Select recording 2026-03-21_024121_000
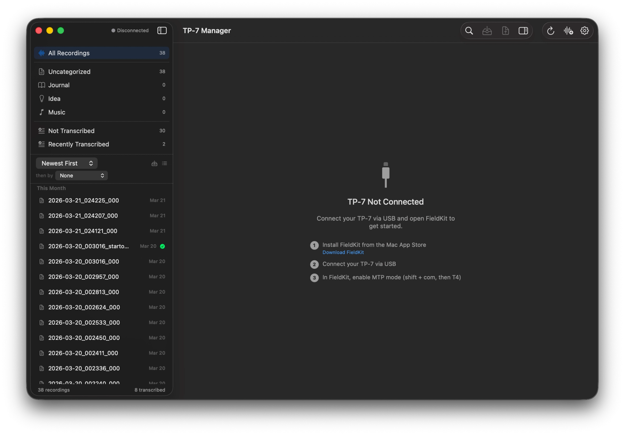 [102, 231]
